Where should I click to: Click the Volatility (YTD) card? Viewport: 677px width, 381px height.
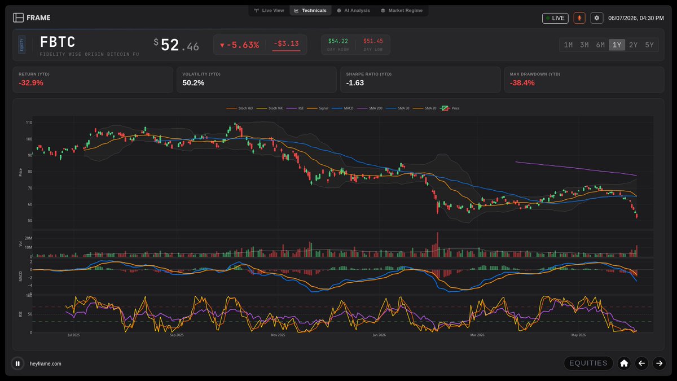tap(257, 80)
